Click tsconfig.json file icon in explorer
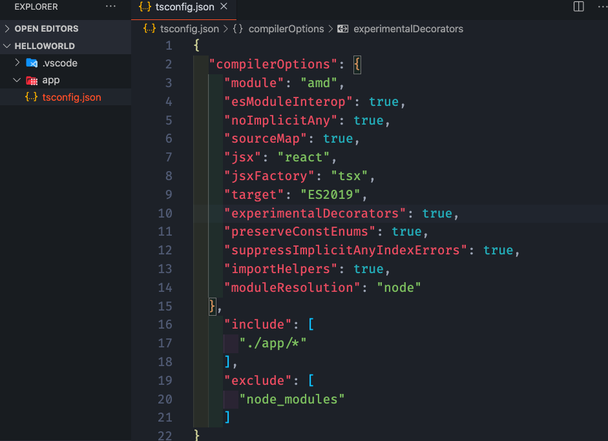The image size is (608, 441). point(32,96)
